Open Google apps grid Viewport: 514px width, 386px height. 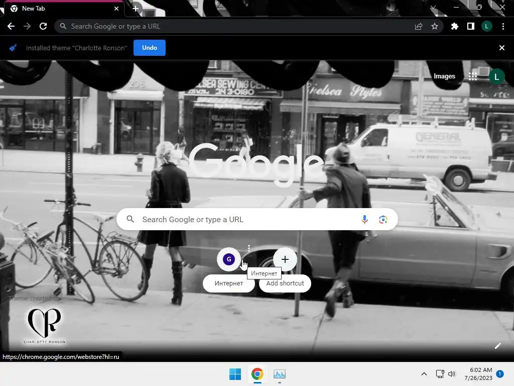473,76
